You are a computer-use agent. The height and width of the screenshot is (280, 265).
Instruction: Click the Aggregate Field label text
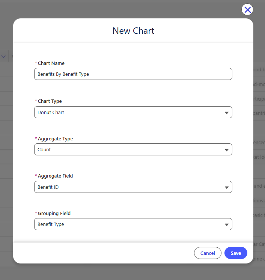55,176
